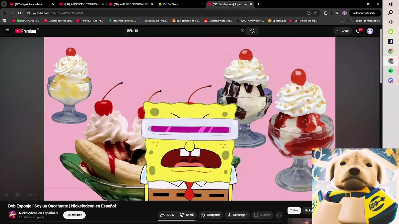
Task: Go forward in browser history
Action: (x=12, y=13)
